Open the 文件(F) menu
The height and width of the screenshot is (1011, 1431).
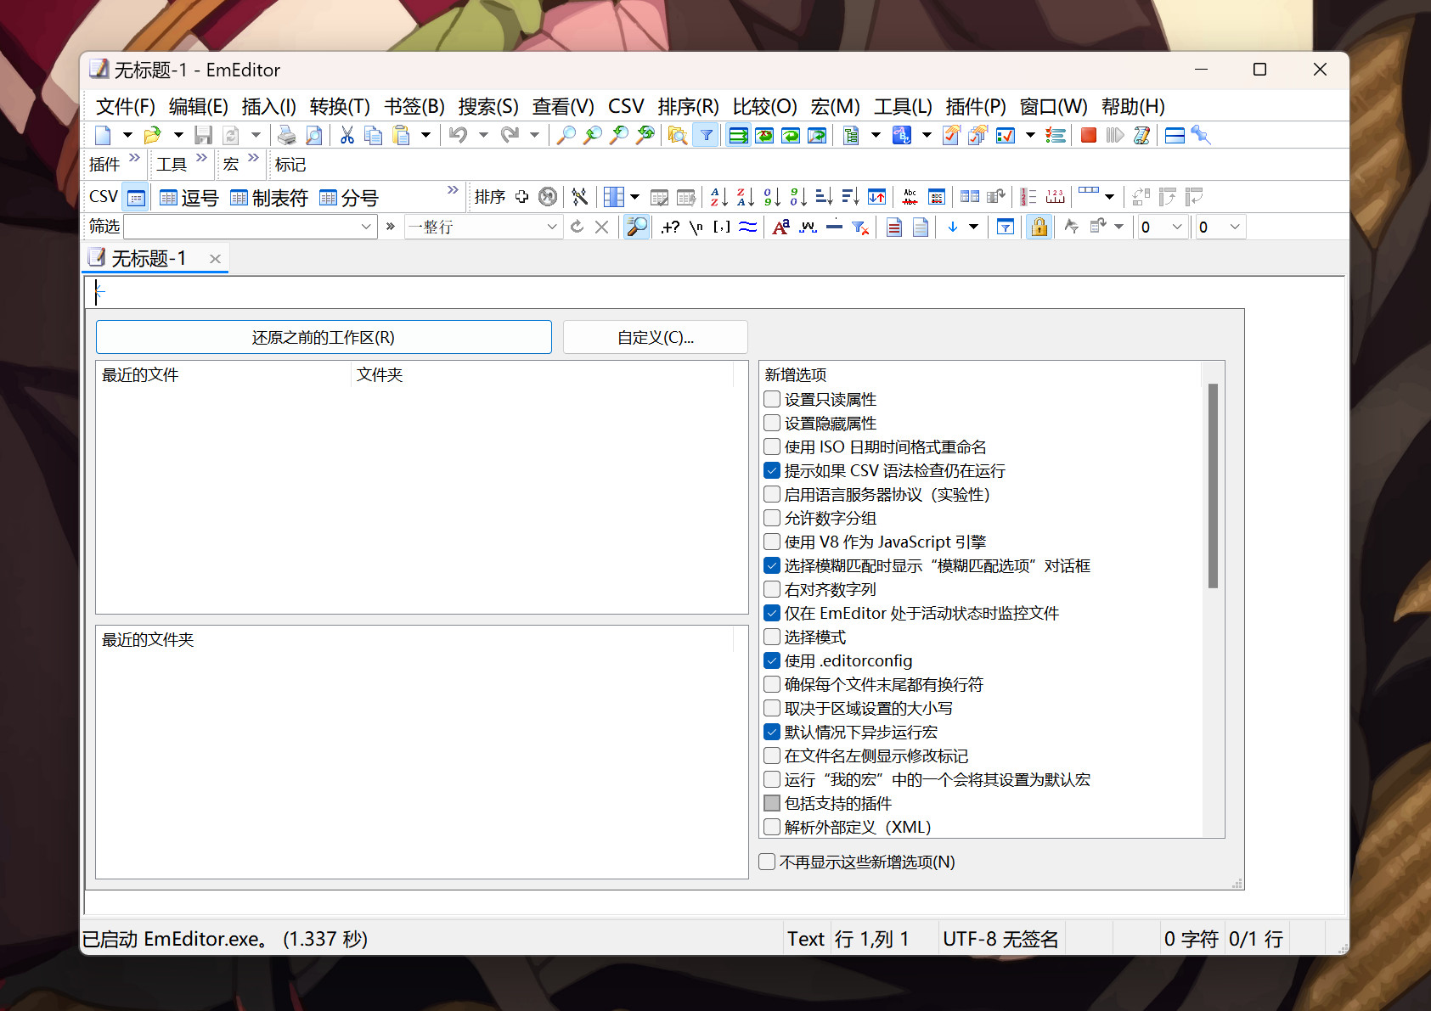click(x=126, y=107)
